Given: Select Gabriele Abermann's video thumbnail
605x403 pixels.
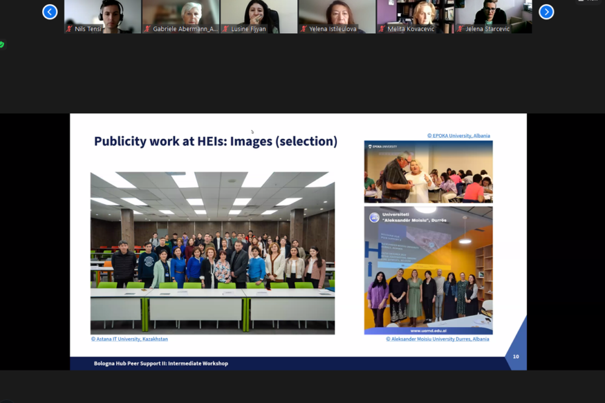Looking at the screenshot, I should click(181, 17).
